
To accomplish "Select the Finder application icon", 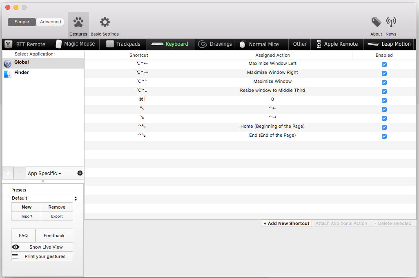I will (x=8, y=74).
